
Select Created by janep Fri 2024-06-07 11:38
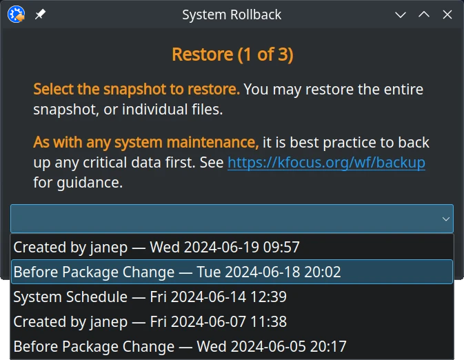[x=232, y=321]
